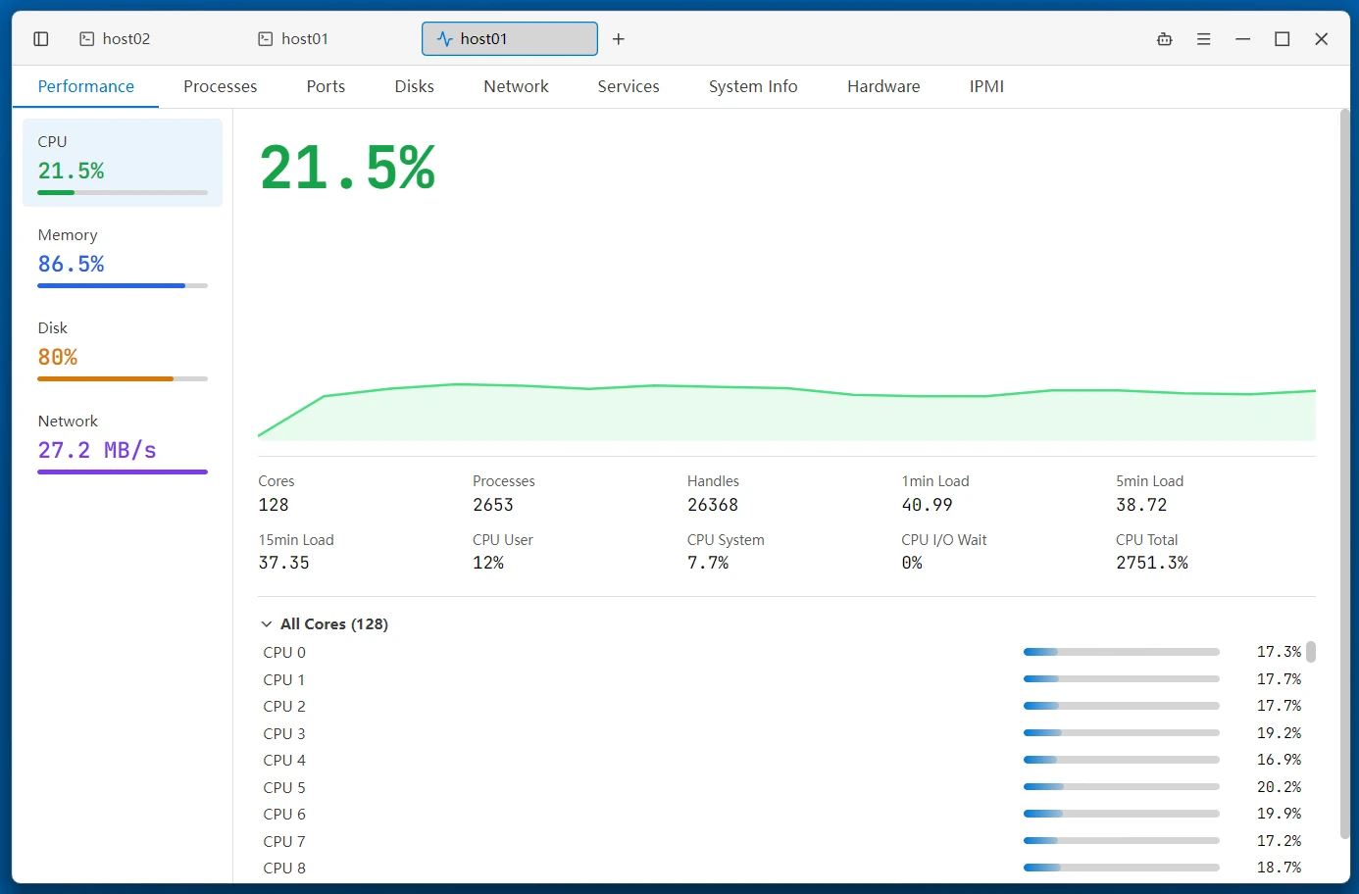Image resolution: width=1359 pixels, height=894 pixels.
Task: Go to the Network tab
Action: 516,86
